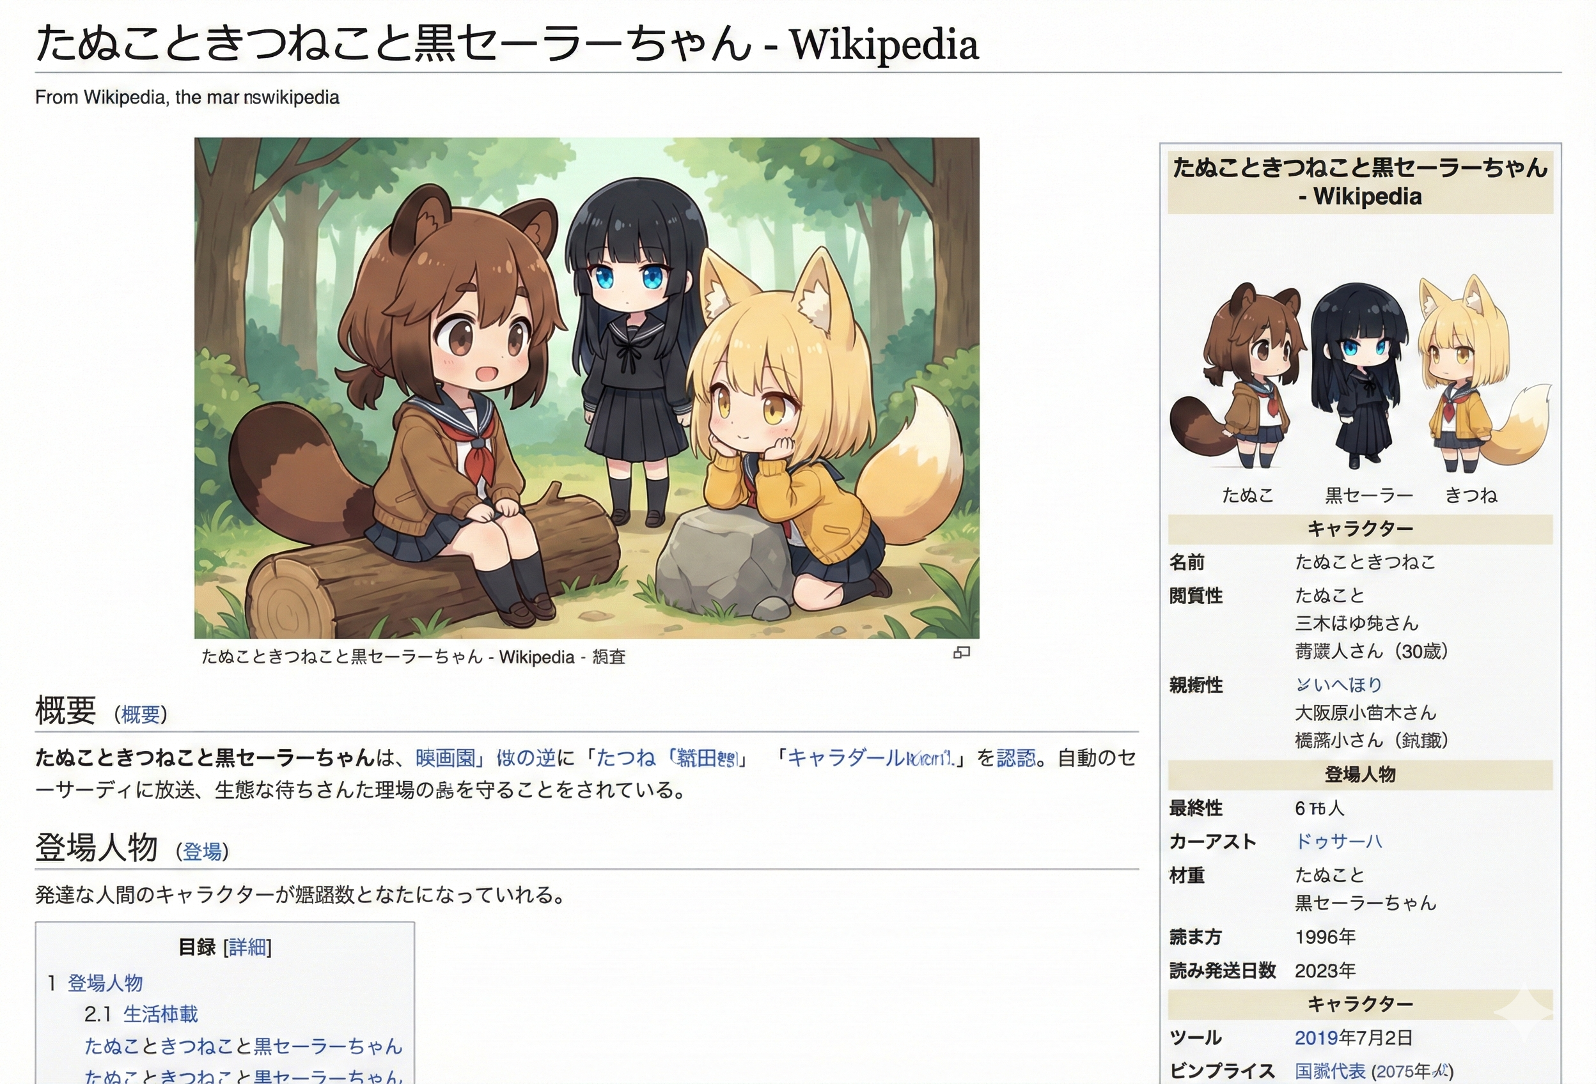
Task: Open the たつね link in the summary
Action: pyautogui.click(x=626, y=758)
